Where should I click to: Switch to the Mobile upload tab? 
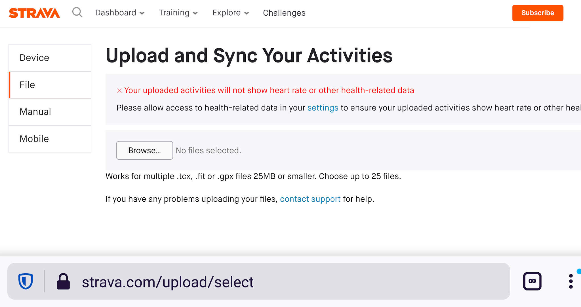tap(50, 139)
